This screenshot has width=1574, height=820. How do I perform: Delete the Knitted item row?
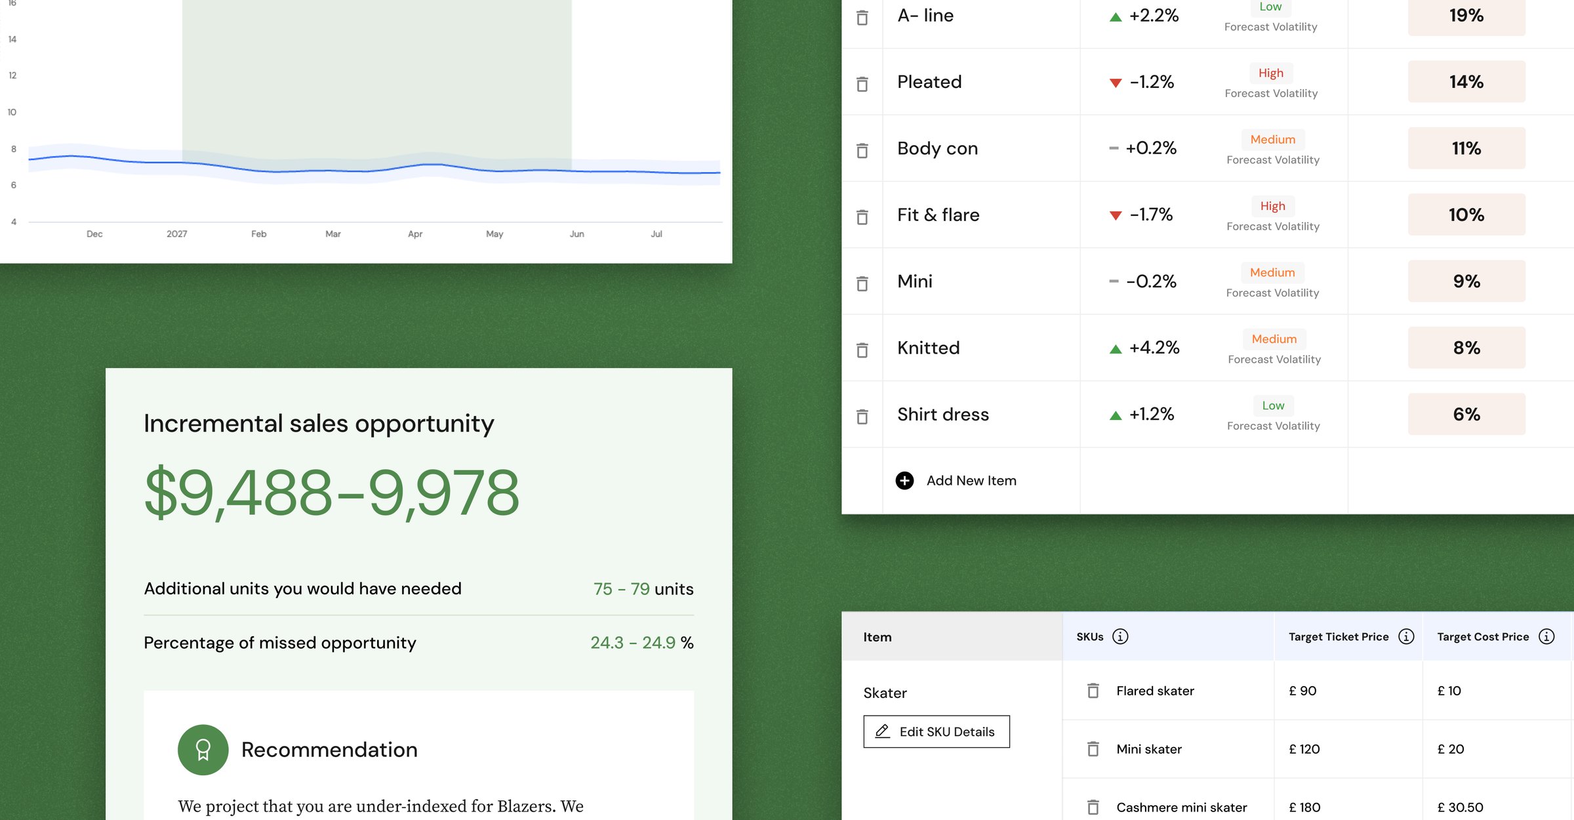(862, 350)
